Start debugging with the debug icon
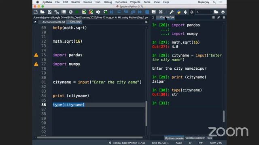This screenshot has width=259, height=145. click(x=112, y=12)
